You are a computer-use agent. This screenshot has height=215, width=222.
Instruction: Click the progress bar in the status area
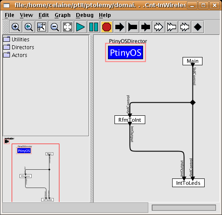[x=184, y=208]
